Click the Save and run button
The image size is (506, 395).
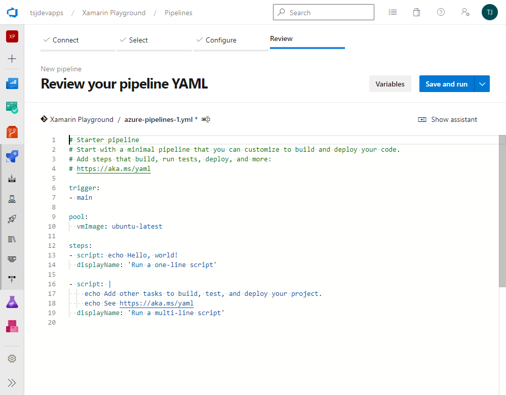[446, 84]
